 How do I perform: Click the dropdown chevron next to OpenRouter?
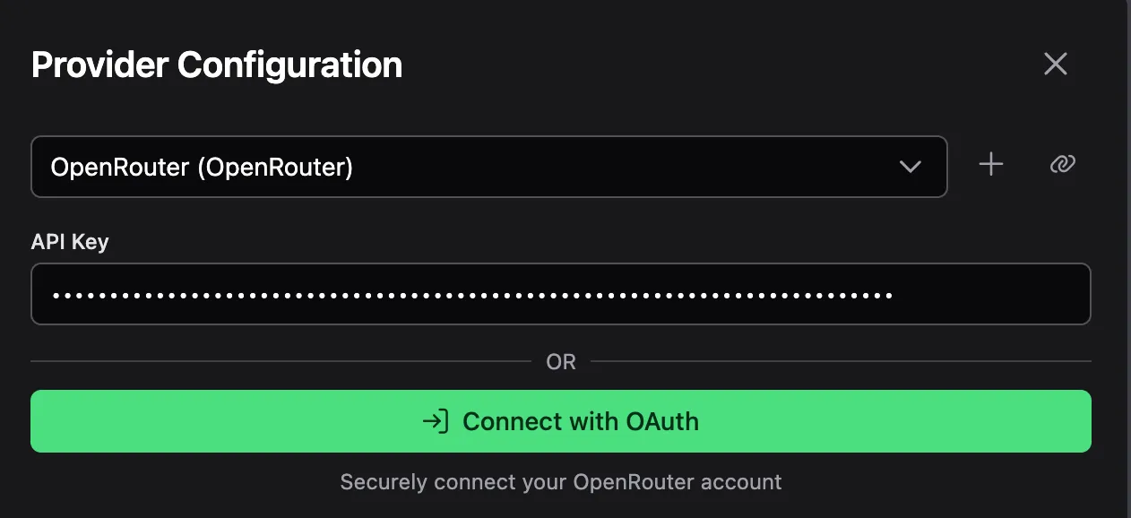click(911, 167)
